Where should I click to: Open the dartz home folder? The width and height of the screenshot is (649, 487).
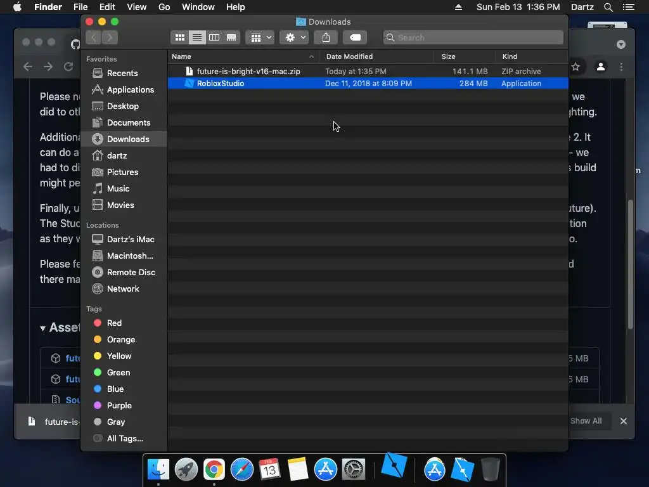[x=124, y=156]
